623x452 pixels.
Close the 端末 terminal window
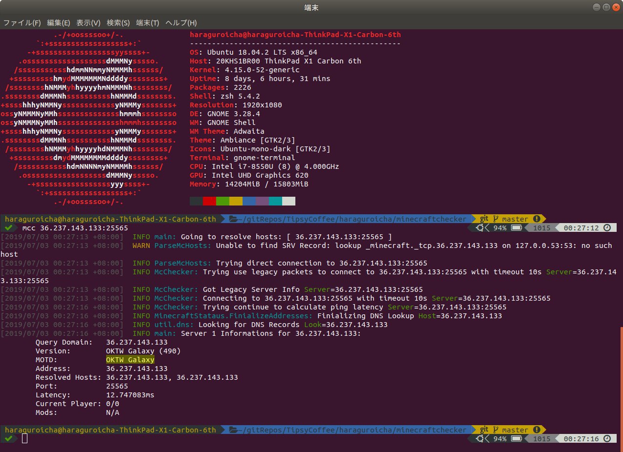coord(616,7)
